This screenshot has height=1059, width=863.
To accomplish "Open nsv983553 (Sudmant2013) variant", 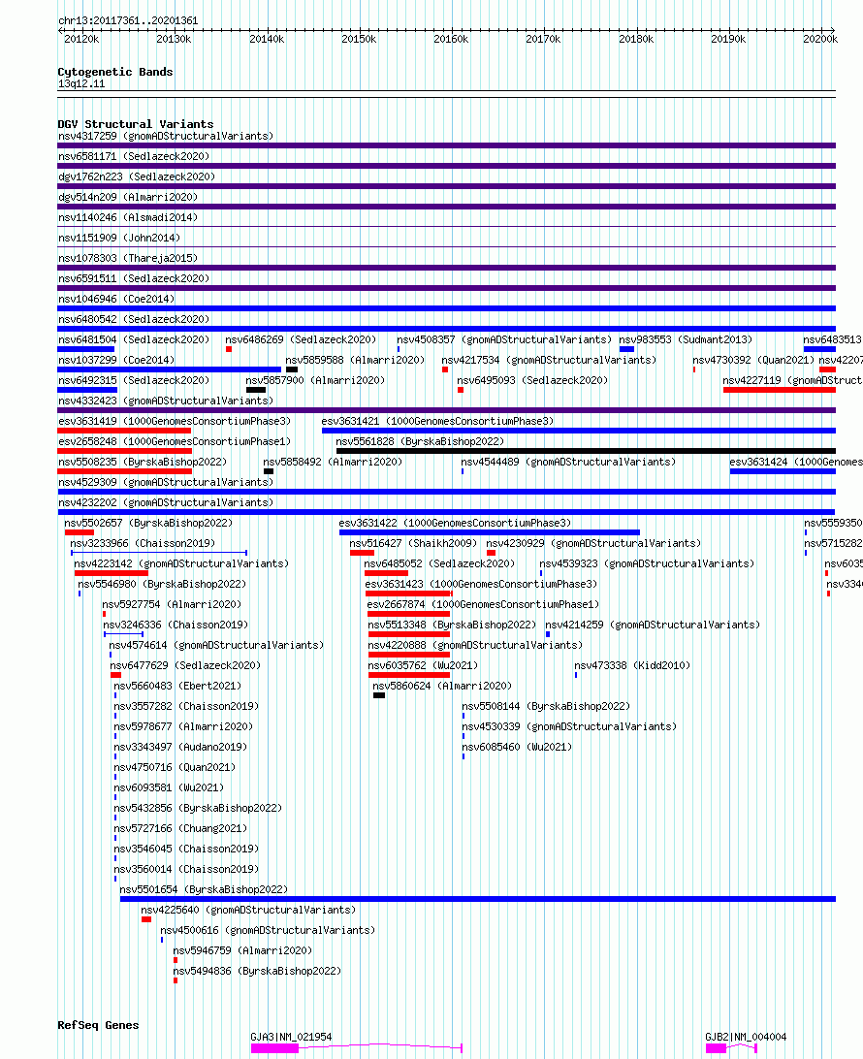I will point(686,339).
